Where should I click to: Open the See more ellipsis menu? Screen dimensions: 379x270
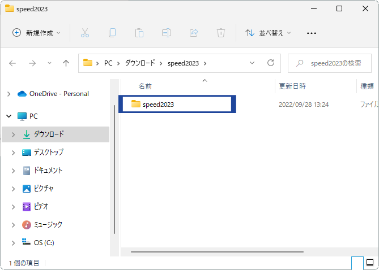[311, 33]
